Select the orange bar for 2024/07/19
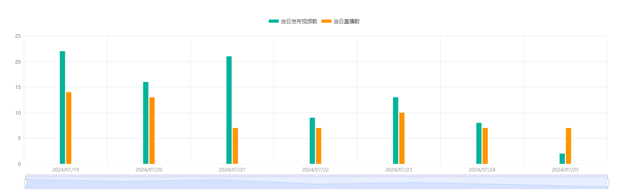The width and height of the screenshot is (624, 196). (69, 128)
